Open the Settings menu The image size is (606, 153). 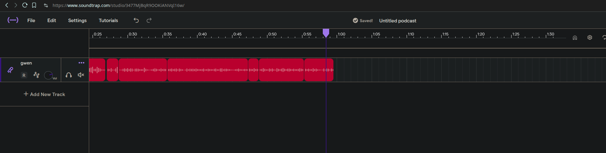click(x=77, y=21)
